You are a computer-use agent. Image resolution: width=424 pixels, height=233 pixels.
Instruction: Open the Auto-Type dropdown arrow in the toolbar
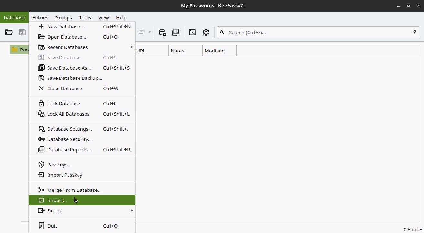tap(150, 32)
